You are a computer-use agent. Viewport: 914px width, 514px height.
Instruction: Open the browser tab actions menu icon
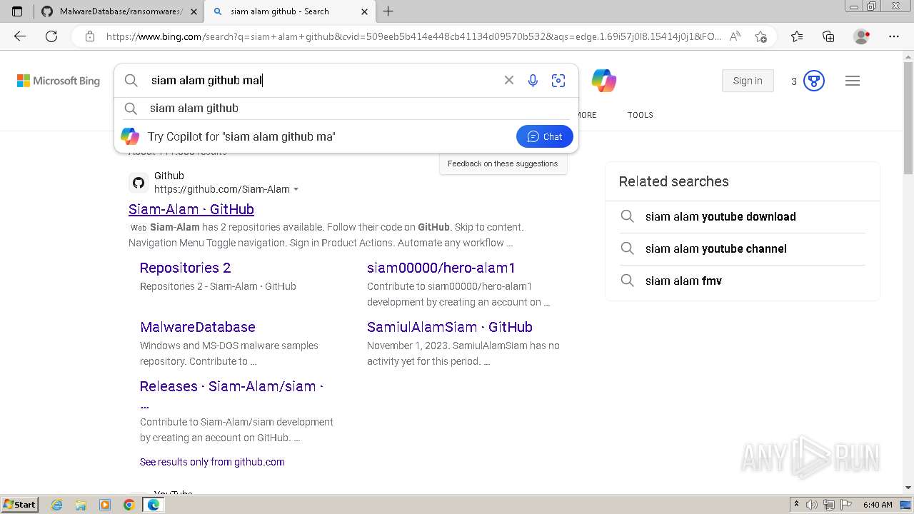click(17, 11)
